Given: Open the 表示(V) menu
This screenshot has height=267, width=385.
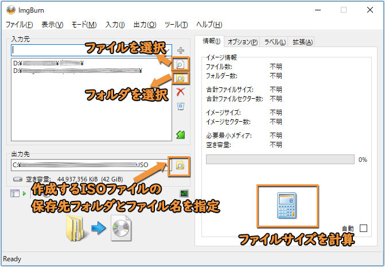Looking at the screenshot, I should (52, 25).
